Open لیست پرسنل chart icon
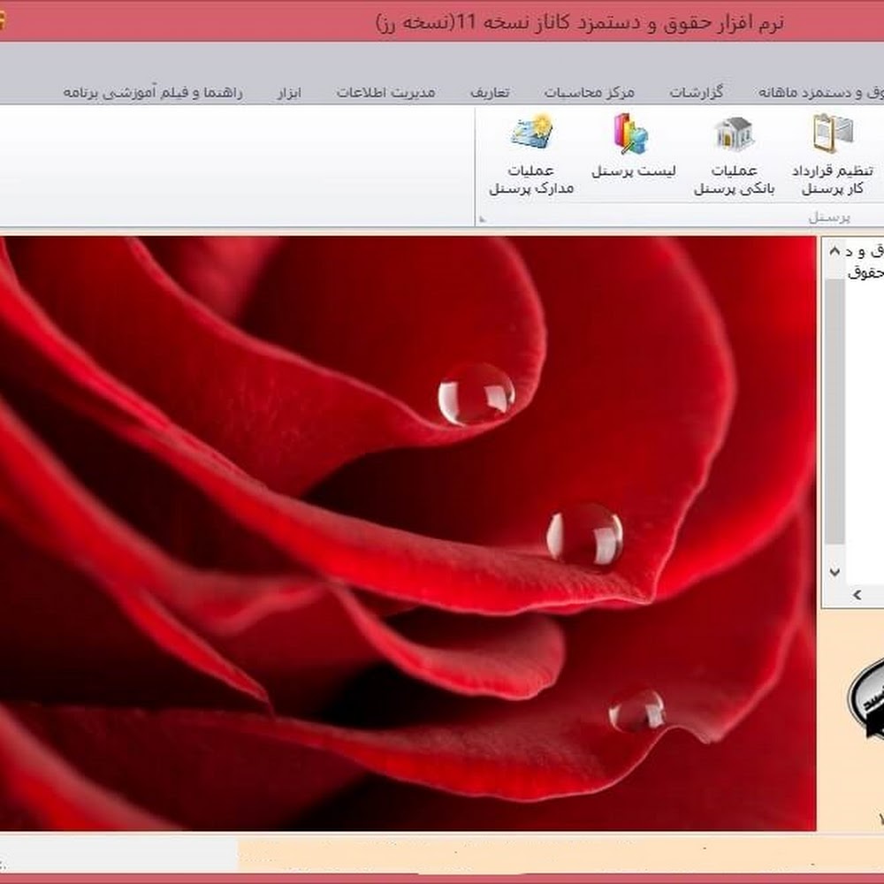884x884 pixels. (633, 147)
